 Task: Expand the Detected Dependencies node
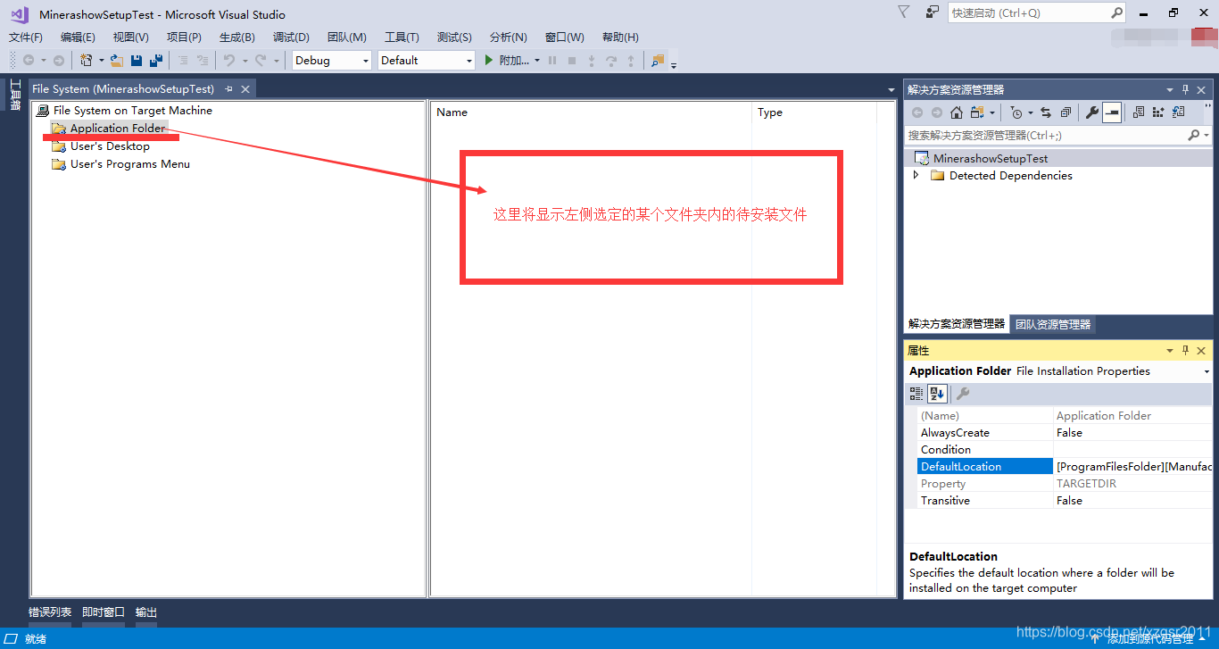(x=916, y=176)
